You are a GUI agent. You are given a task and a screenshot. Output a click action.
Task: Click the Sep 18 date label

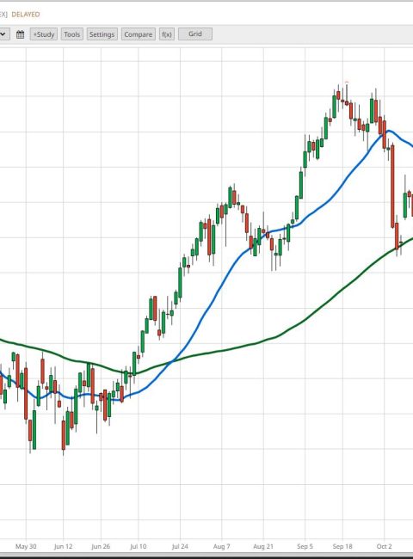[x=342, y=546]
